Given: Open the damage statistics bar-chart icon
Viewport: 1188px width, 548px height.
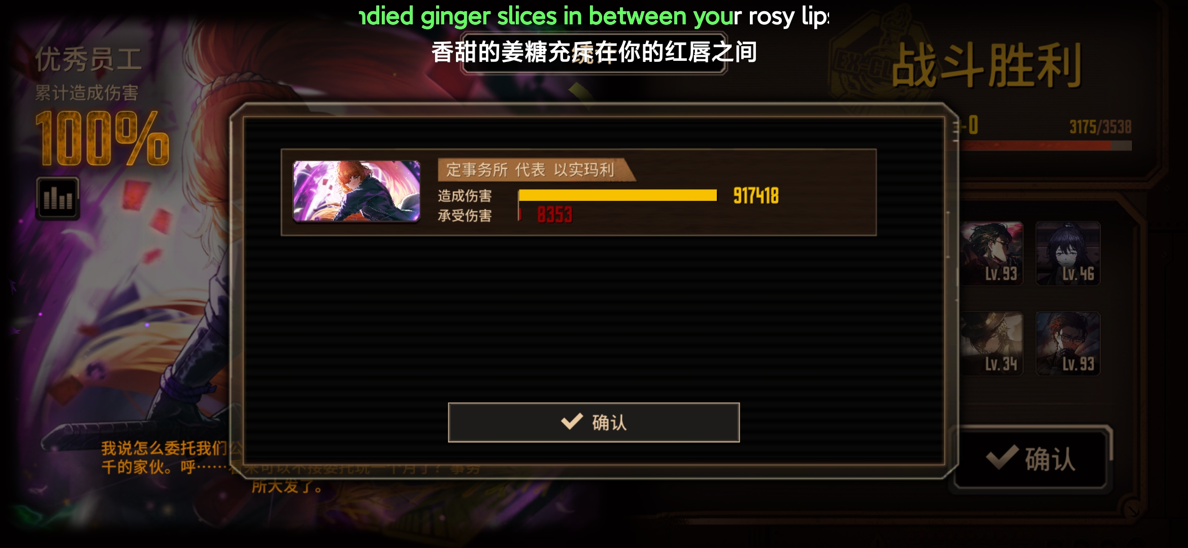Looking at the screenshot, I should (x=57, y=198).
